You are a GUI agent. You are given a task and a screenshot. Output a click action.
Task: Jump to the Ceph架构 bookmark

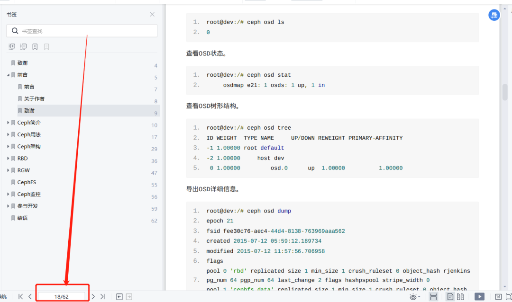pos(29,146)
